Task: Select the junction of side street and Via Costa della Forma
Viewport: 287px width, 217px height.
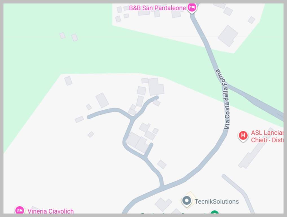Action: [x=161, y=186]
